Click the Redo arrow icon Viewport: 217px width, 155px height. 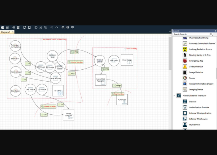pyautogui.click(x=57, y=27)
